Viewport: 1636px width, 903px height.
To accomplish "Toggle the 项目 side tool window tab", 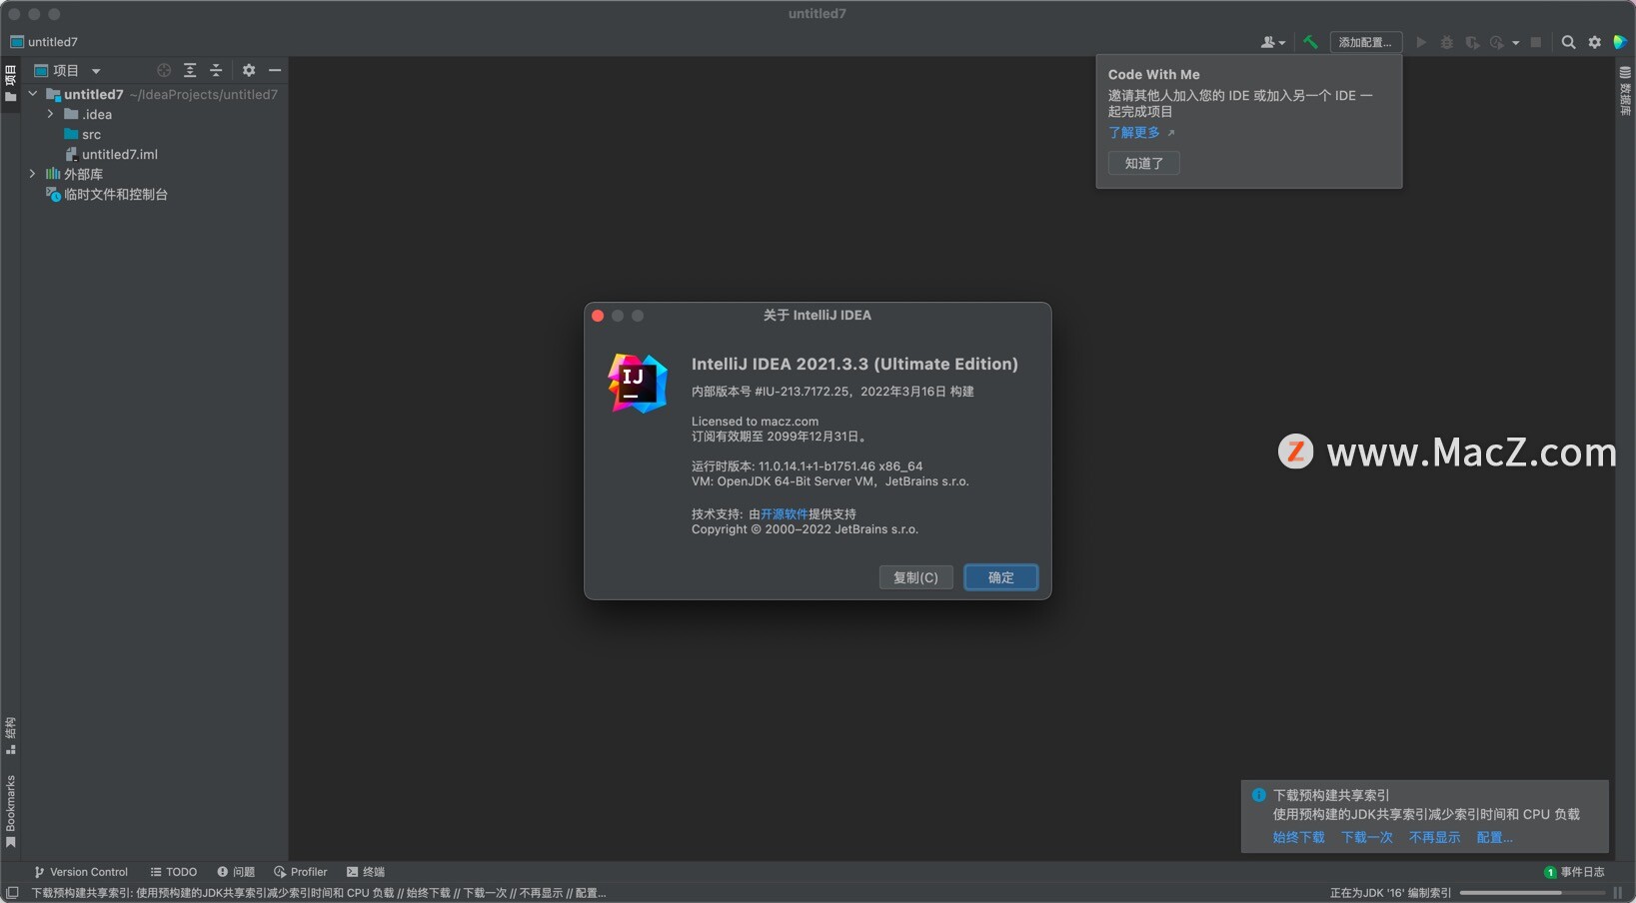I will coord(10,83).
